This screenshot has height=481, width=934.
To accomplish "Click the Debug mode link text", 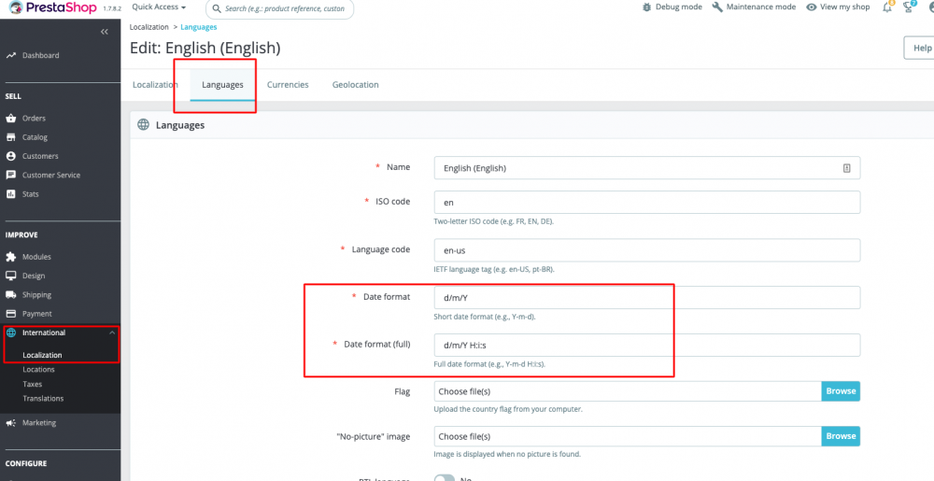I will (678, 7).
